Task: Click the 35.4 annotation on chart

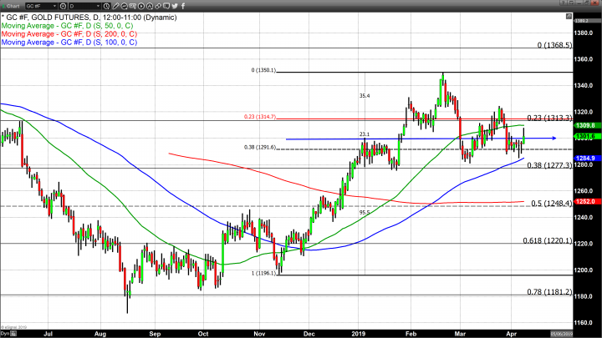Action: 365,96
